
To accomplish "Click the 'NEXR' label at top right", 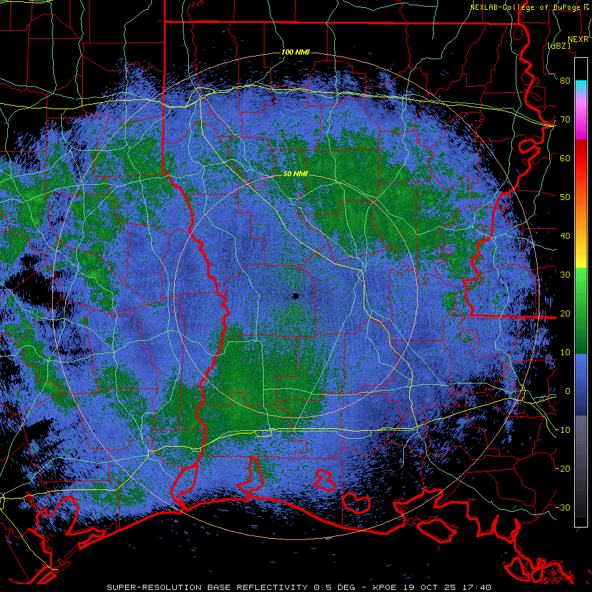I will (x=578, y=39).
